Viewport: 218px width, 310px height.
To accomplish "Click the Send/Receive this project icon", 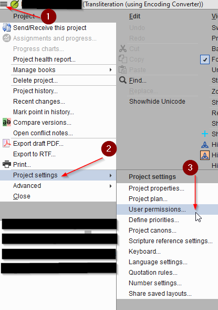I will click(x=7, y=28).
